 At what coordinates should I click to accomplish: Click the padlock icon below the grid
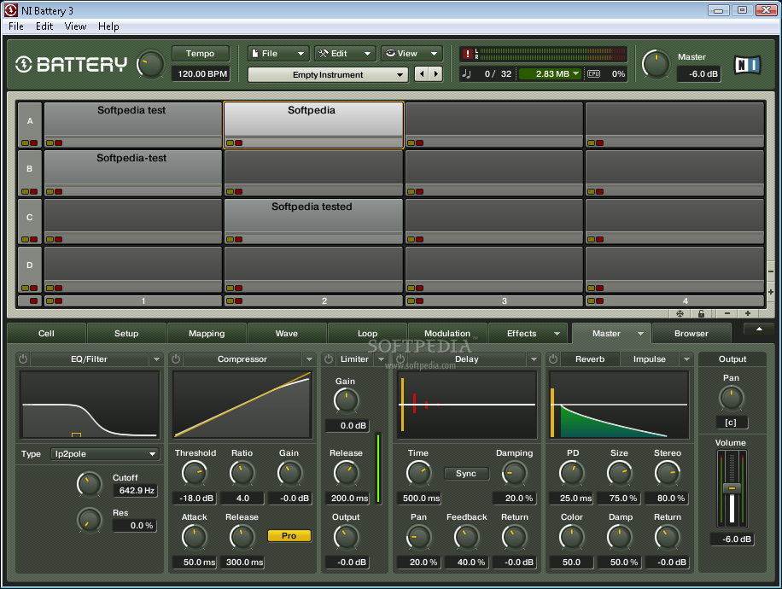(x=701, y=313)
